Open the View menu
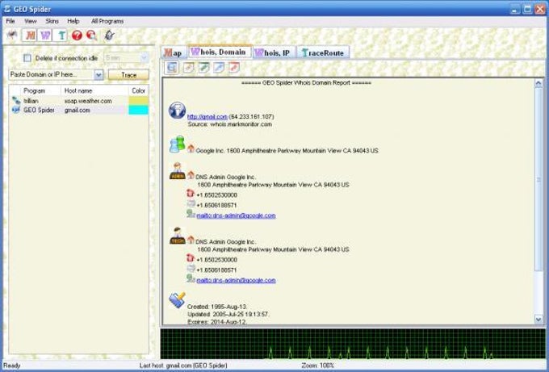Screen dimensions: 549x372 coord(31,21)
